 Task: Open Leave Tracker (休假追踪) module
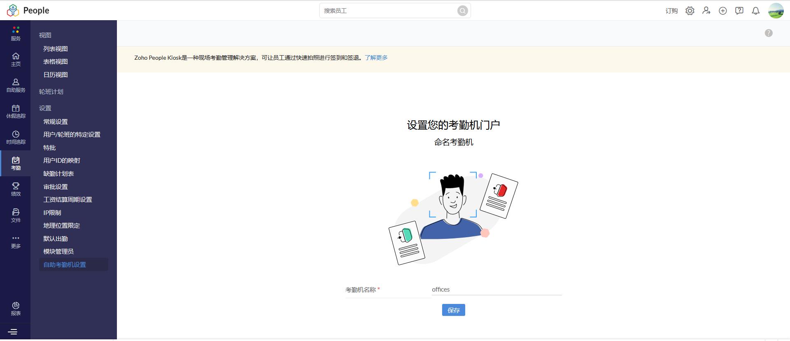pyautogui.click(x=16, y=111)
